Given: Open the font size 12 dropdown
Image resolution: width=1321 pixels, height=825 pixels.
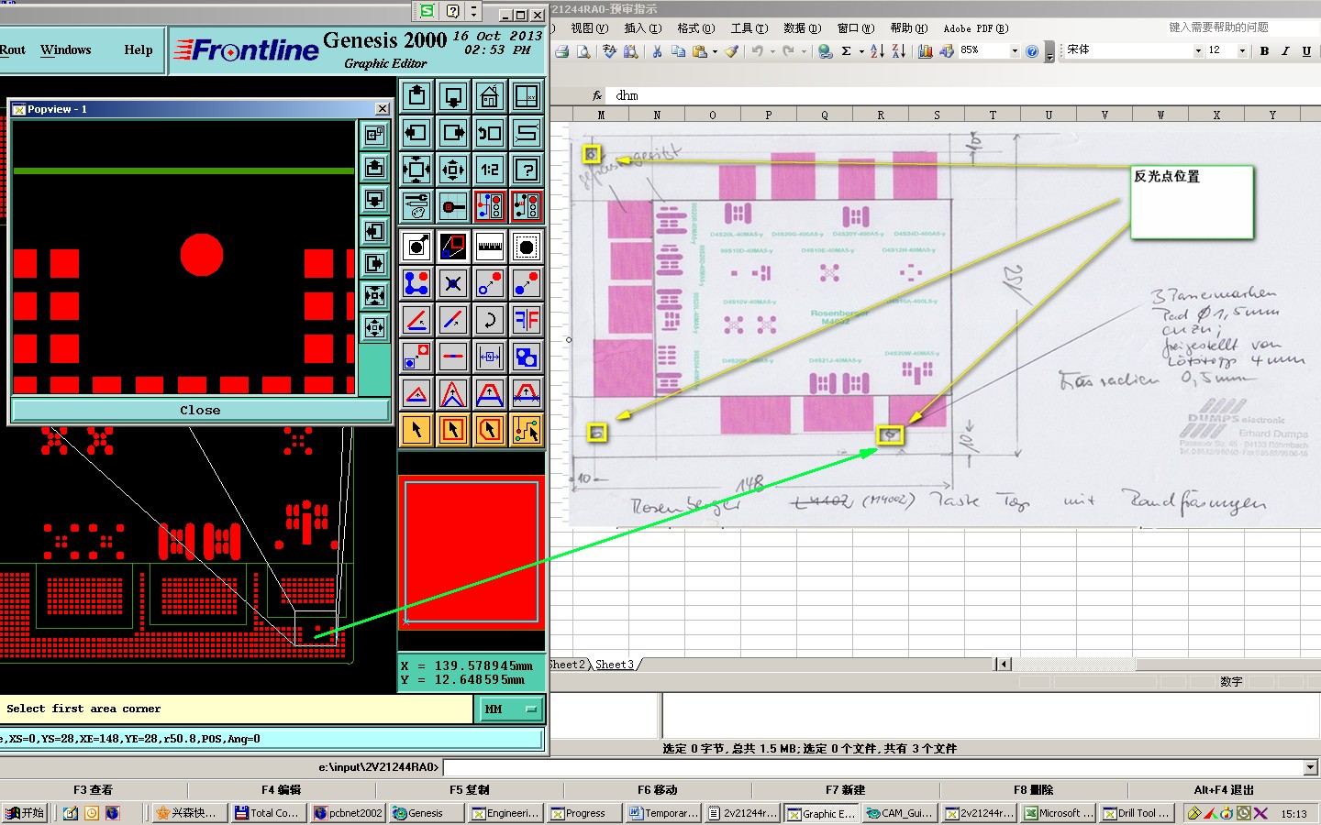Looking at the screenshot, I should [1242, 51].
